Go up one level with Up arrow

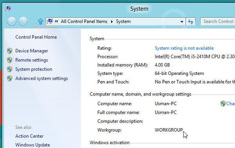pyautogui.click(x=40, y=21)
